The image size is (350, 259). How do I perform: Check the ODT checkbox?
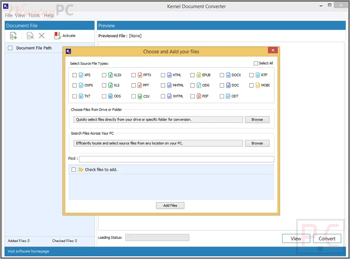pyautogui.click(x=222, y=96)
